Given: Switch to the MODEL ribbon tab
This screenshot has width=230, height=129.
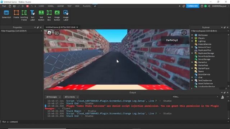Looking at the screenshot, I should coord(51,6).
